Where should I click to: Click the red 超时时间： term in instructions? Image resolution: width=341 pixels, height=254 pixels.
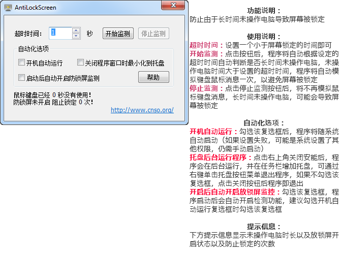207,45
